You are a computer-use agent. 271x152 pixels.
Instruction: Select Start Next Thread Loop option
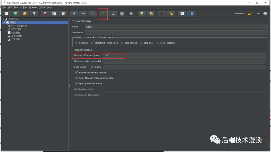[92, 43]
